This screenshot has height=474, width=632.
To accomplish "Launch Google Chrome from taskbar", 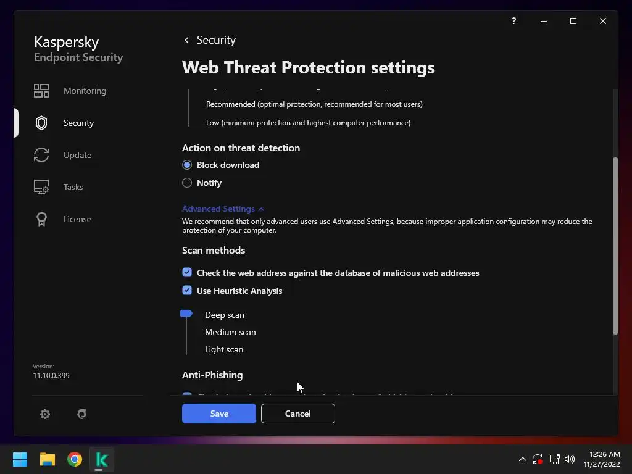I will [75, 459].
